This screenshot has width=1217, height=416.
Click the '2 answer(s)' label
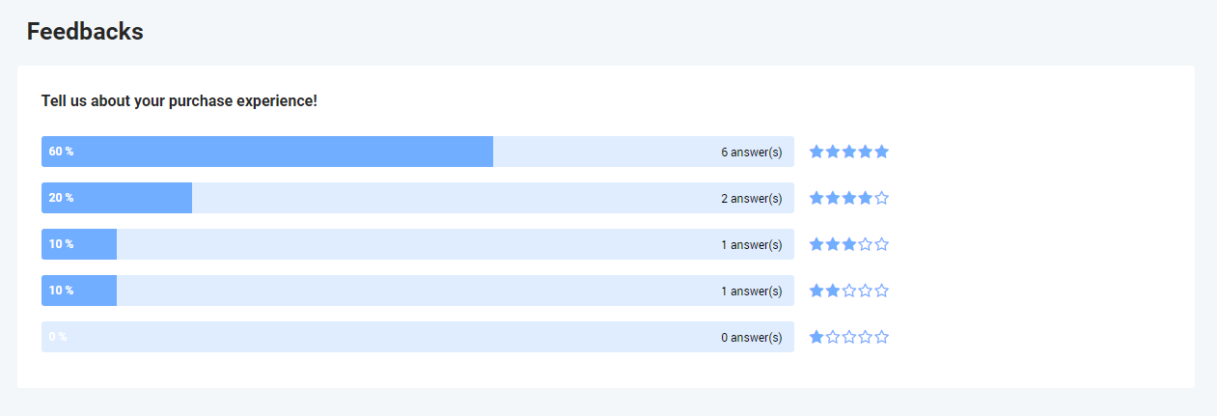tap(752, 198)
